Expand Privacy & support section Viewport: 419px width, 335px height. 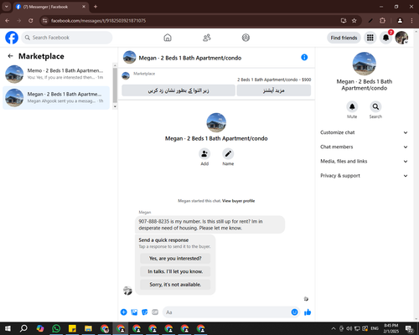click(364, 176)
